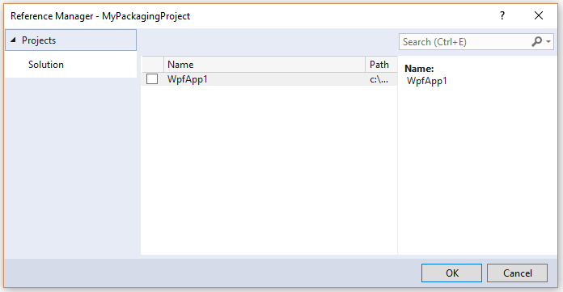Sort by the Name column header
This screenshot has height=292, width=563.
(x=265, y=64)
